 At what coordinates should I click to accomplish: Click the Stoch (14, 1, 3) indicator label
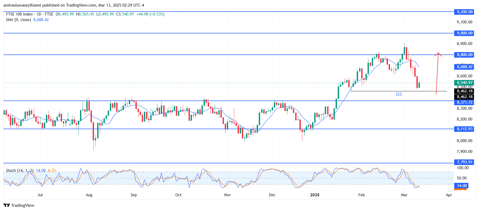click(x=20, y=170)
